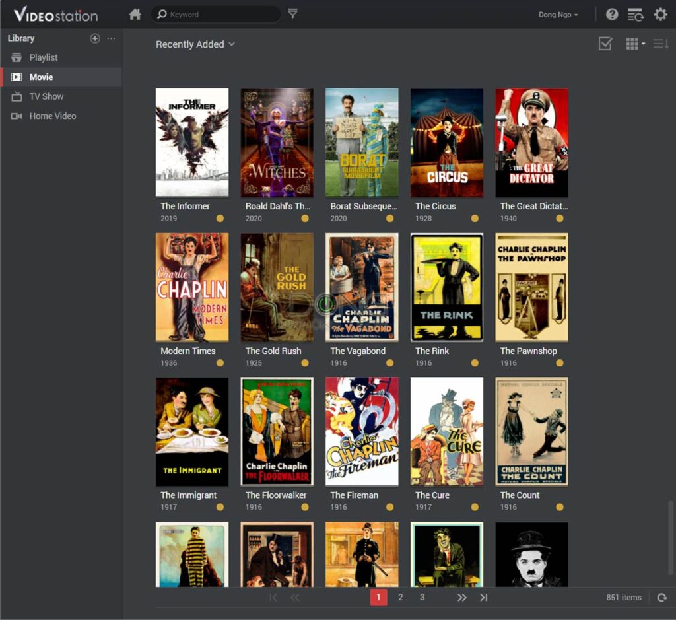The height and width of the screenshot is (620, 676).
Task: Click the search magnifier icon
Action: (x=162, y=15)
